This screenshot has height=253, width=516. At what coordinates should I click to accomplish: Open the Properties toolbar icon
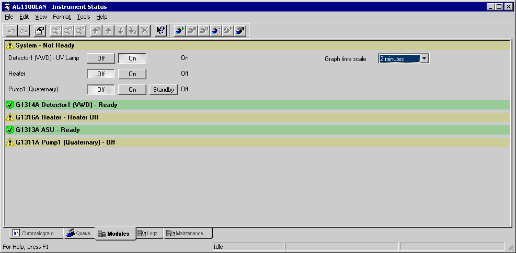(40, 31)
